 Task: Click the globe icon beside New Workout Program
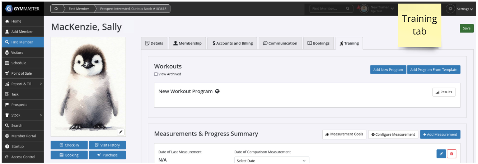click(217, 91)
